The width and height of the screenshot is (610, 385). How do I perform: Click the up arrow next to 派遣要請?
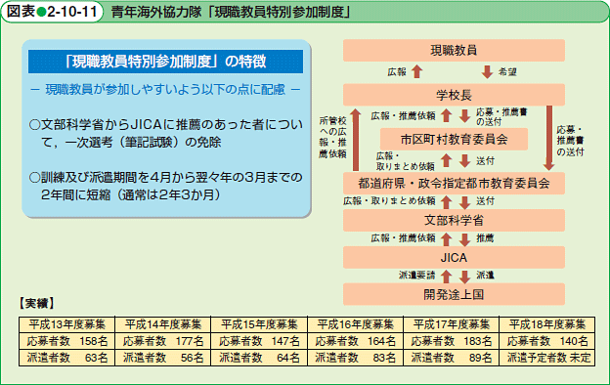[x=446, y=277]
